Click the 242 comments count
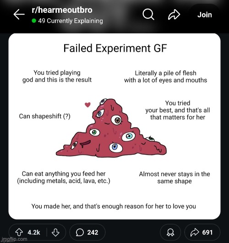This screenshot has height=243, width=229. tap(93, 232)
